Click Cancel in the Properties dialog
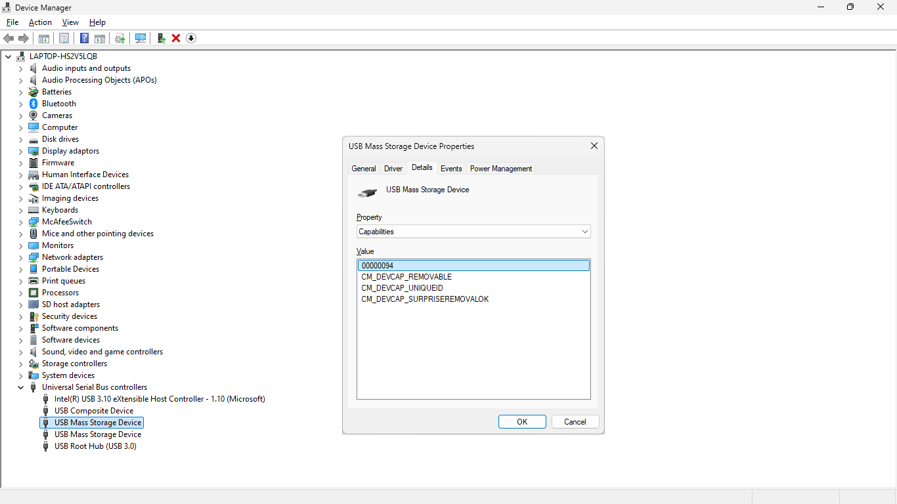The image size is (897, 504). (575, 422)
